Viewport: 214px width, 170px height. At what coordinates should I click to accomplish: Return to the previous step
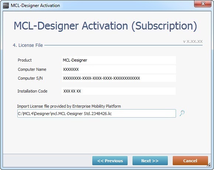click(x=110, y=160)
